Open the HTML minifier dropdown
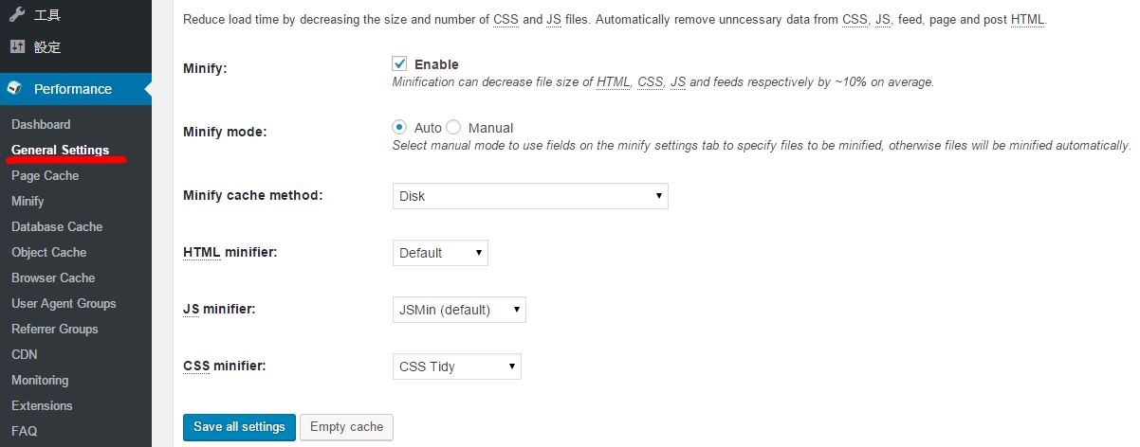The width and height of the screenshot is (1140, 447). point(440,253)
